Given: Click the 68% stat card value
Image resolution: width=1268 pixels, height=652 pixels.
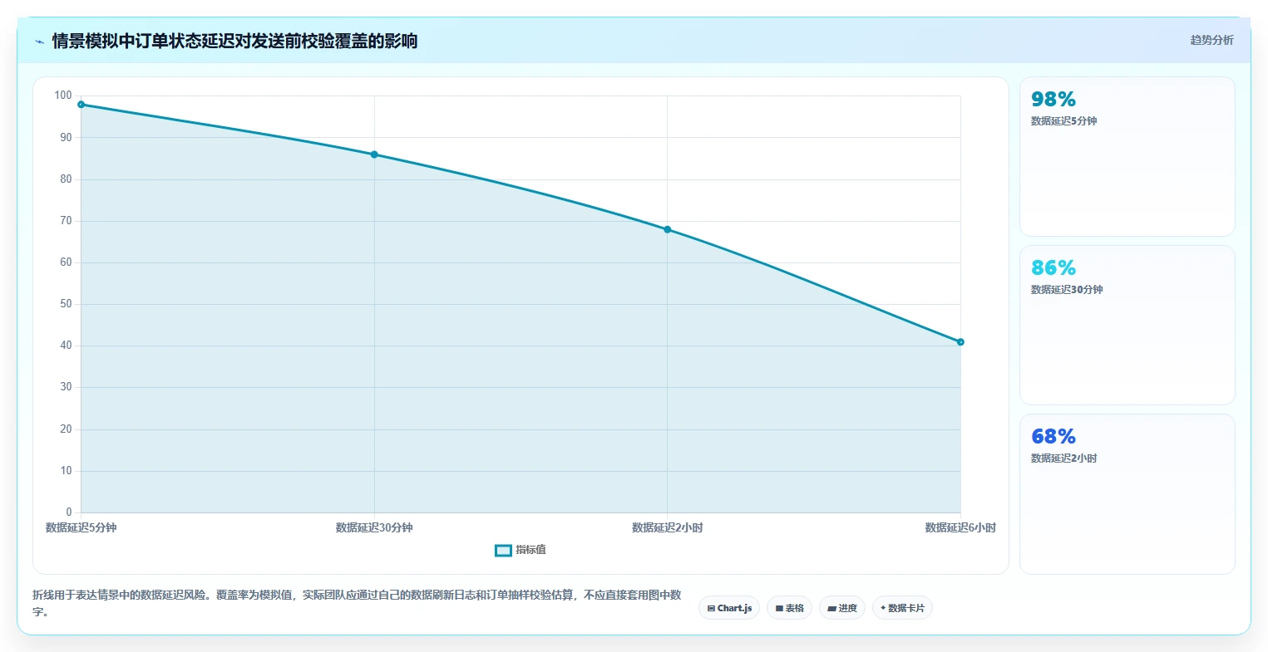Looking at the screenshot, I should [x=1053, y=437].
